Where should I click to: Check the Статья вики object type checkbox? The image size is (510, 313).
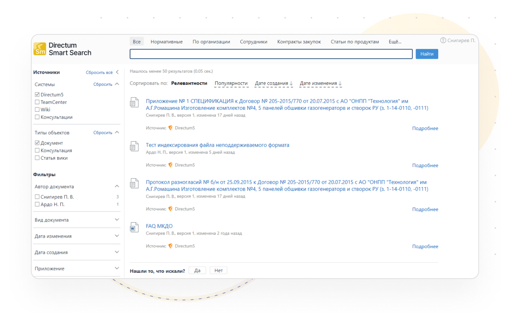pos(37,158)
